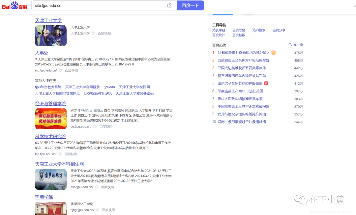Click the Baidu logo
Image resolution: width=356 pixels, height=215 pixels.
(15, 6)
